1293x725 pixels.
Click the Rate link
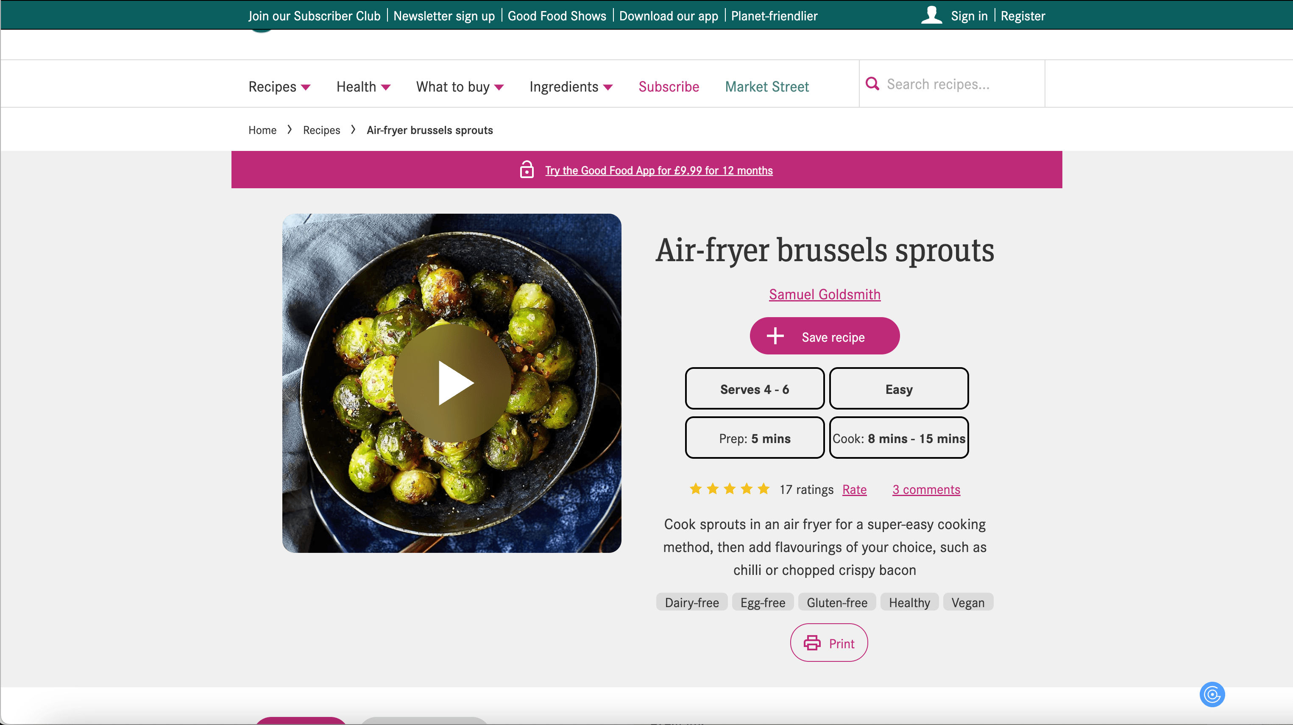point(854,490)
